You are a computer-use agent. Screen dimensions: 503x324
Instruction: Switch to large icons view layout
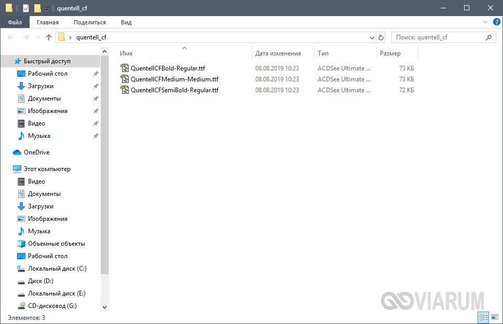coord(494,317)
